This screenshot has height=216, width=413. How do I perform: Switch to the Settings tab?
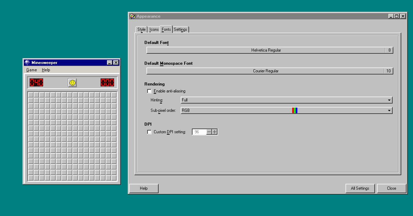[x=180, y=29]
